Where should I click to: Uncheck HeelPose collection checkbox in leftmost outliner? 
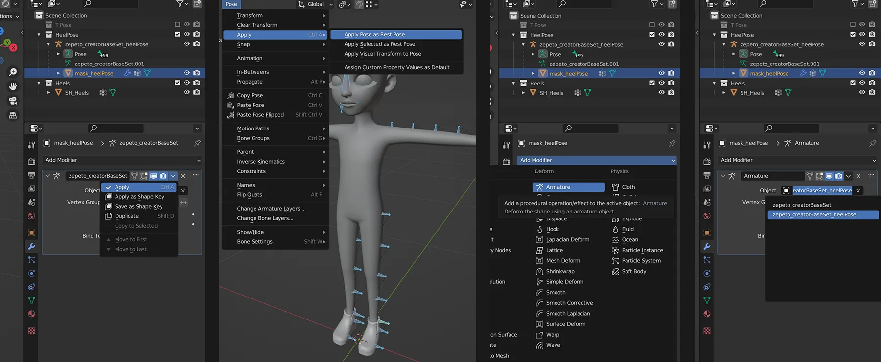178,34
